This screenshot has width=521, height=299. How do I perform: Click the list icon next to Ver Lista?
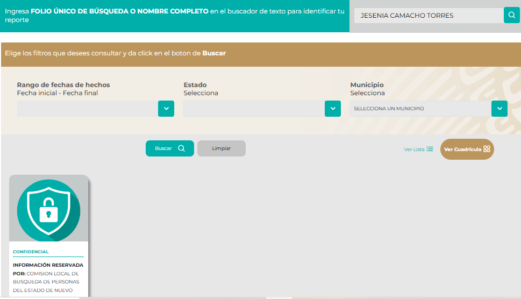pos(430,149)
